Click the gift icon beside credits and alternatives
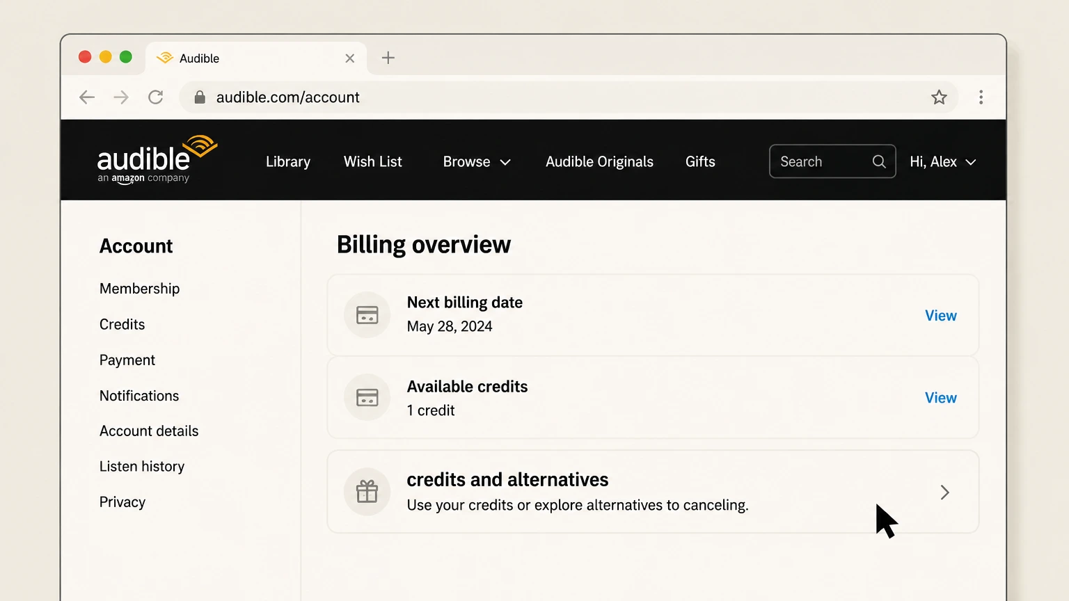1069x601 pixels. tap(367, 492)
